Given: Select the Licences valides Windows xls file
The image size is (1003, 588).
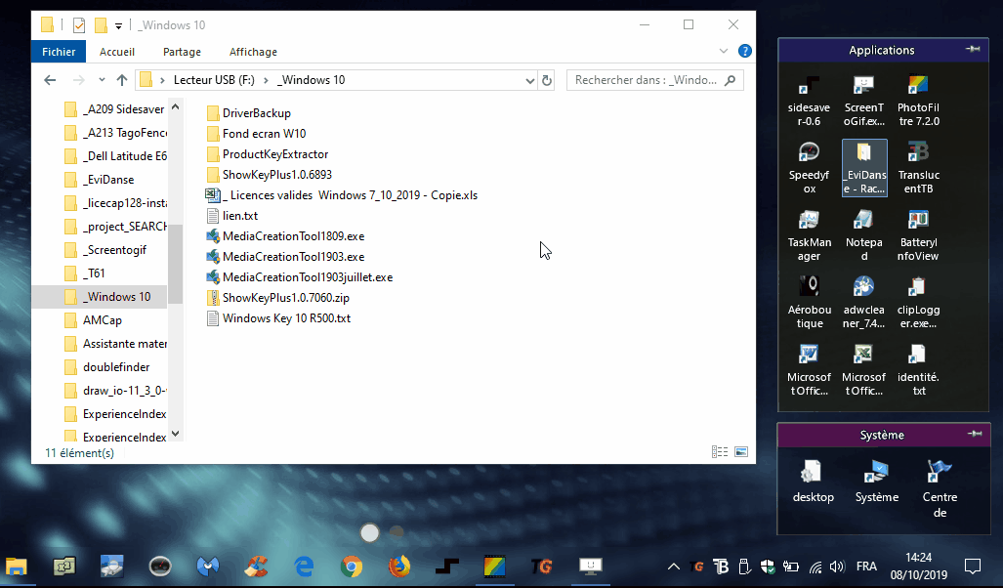Looking at the screenshot, I should 342,195.
